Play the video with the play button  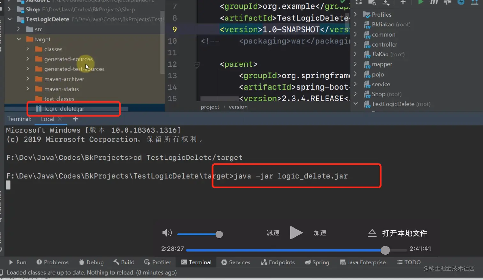pyautogui.click(x=296, y=233)
